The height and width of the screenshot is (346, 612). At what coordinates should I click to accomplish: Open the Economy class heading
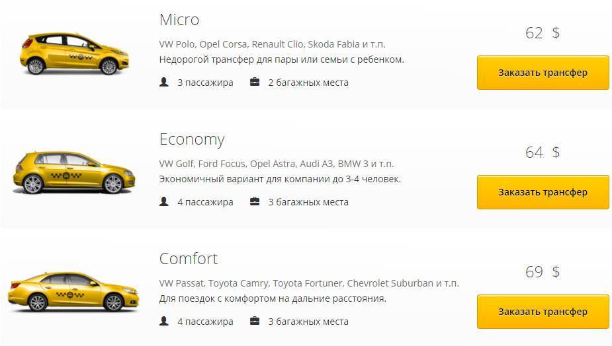coord(192,139)
